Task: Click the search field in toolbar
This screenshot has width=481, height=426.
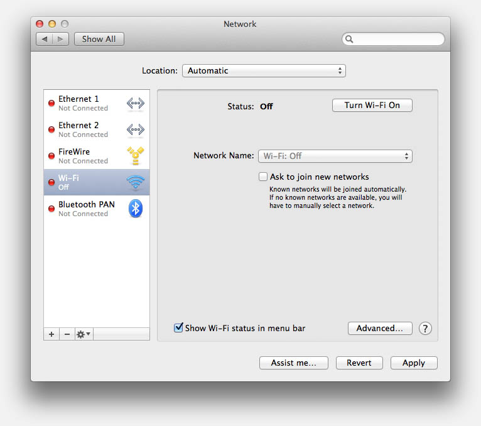Action: tap(393, 39)
